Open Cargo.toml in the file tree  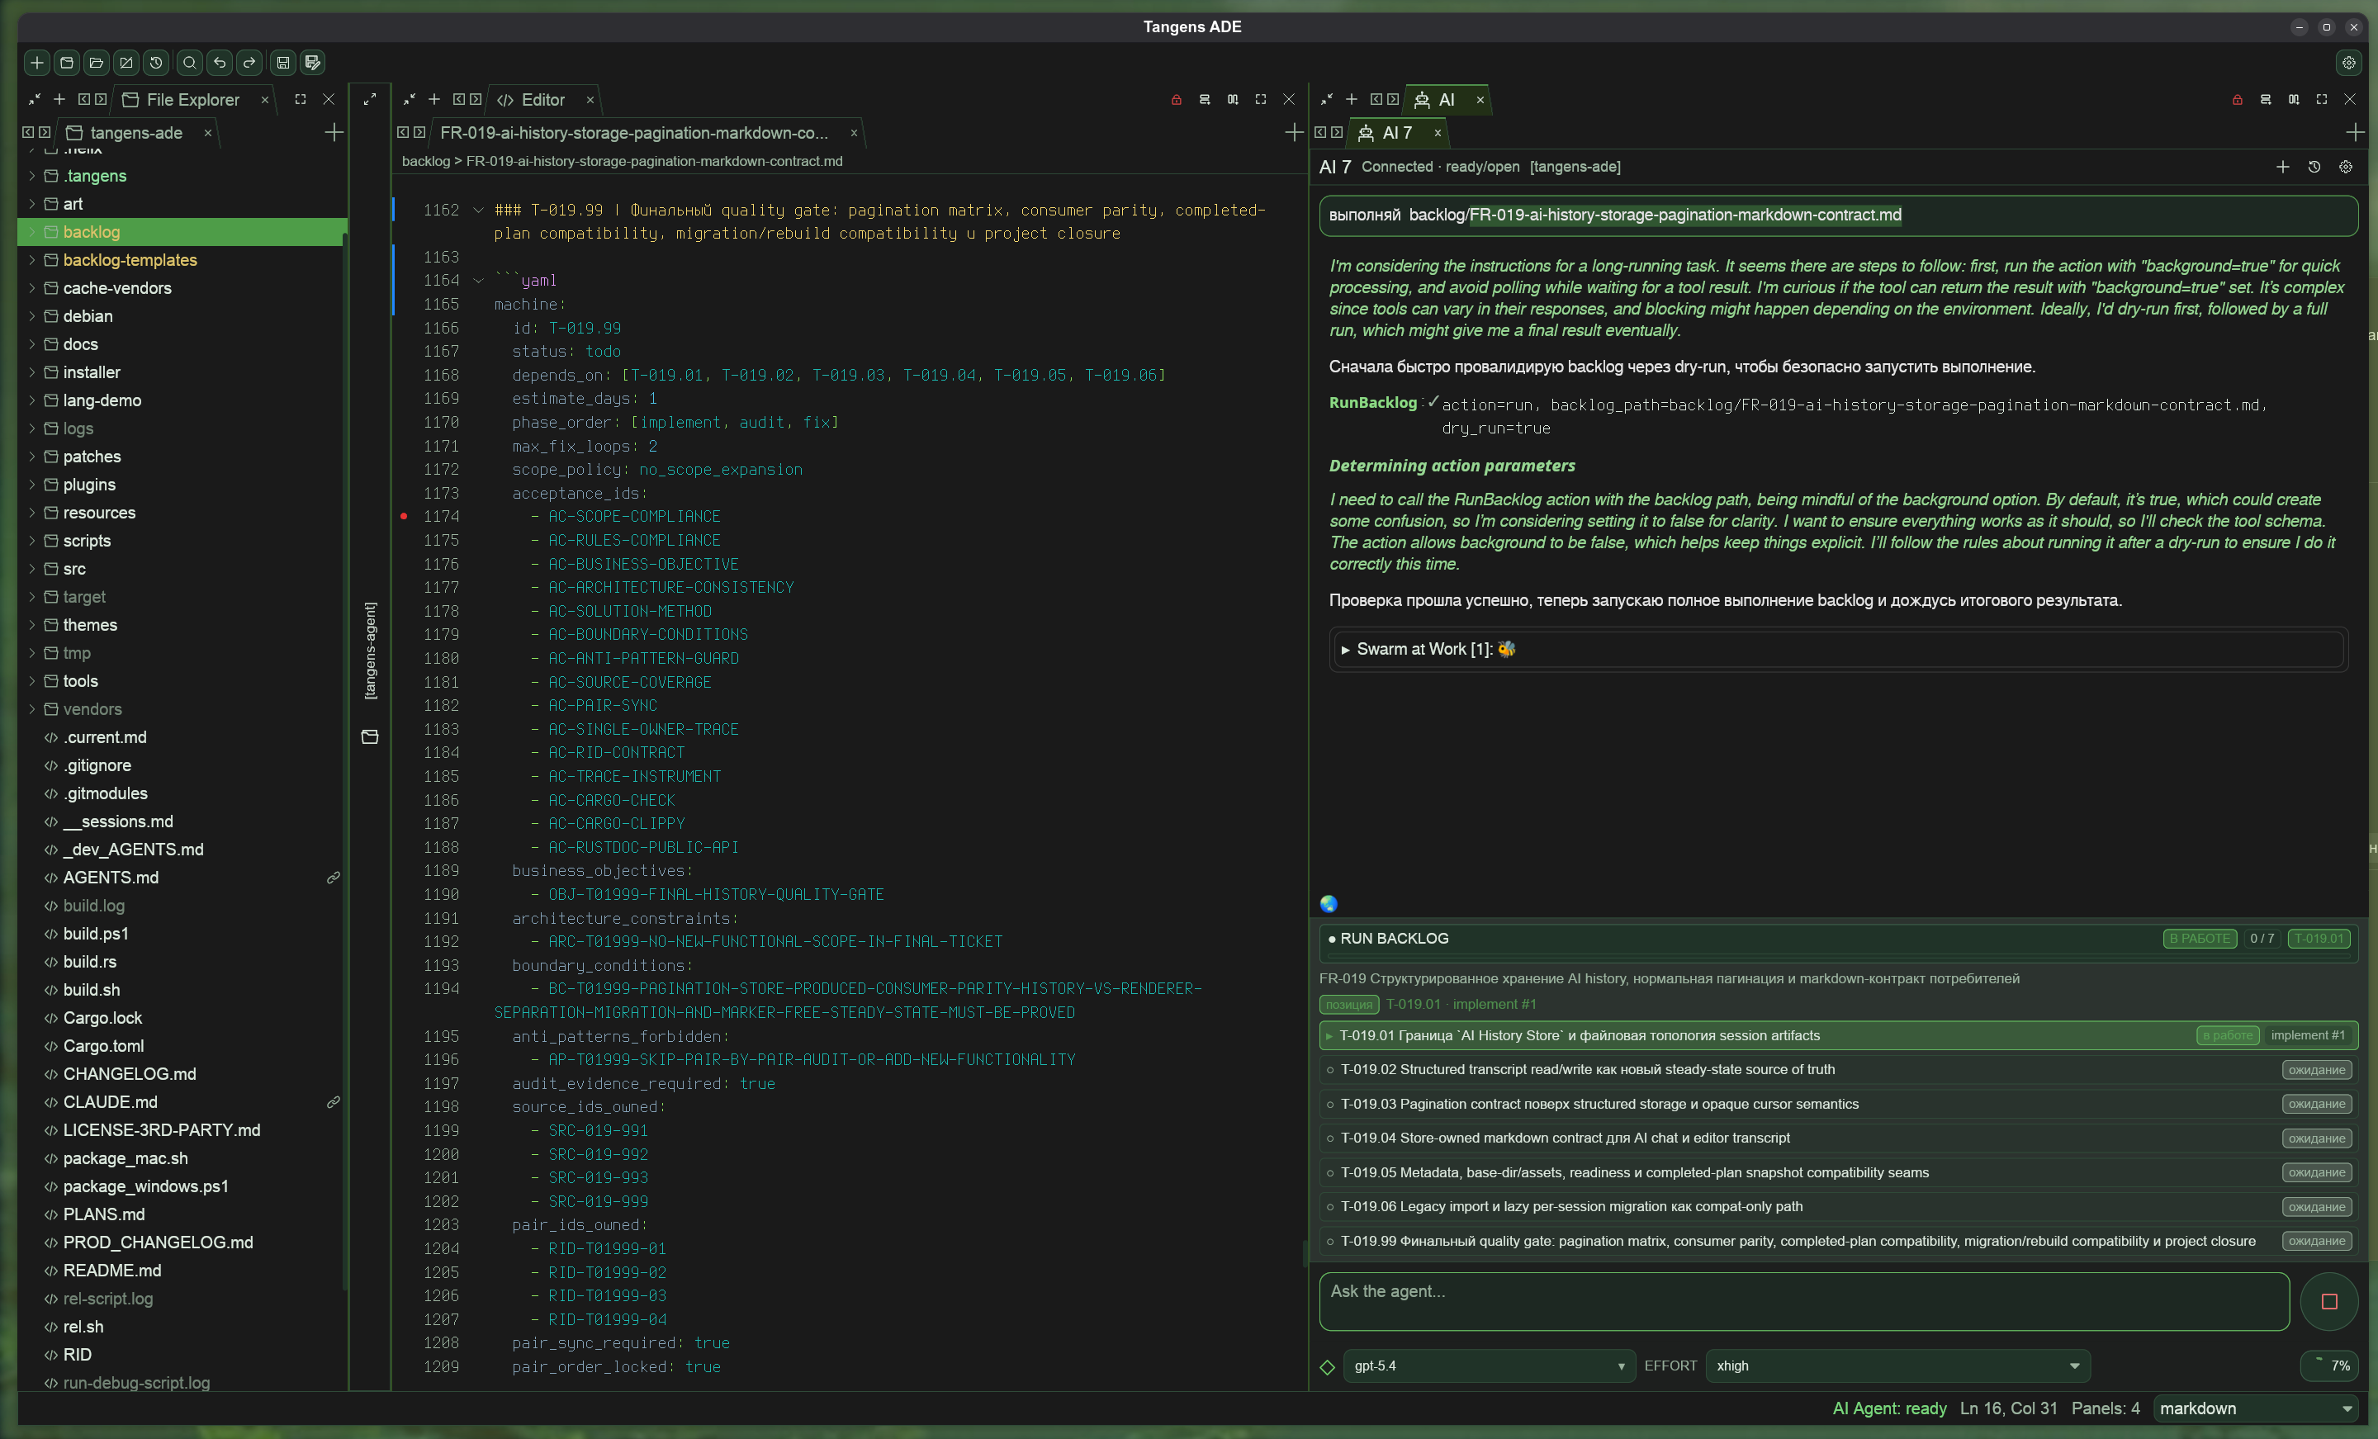click(x=103, y=1046)
